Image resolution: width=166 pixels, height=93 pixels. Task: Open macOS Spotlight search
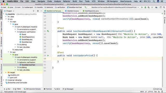(x=154, y=1)
